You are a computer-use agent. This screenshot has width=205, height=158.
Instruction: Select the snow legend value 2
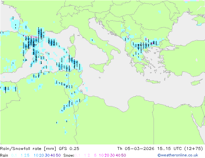point(89,155)
